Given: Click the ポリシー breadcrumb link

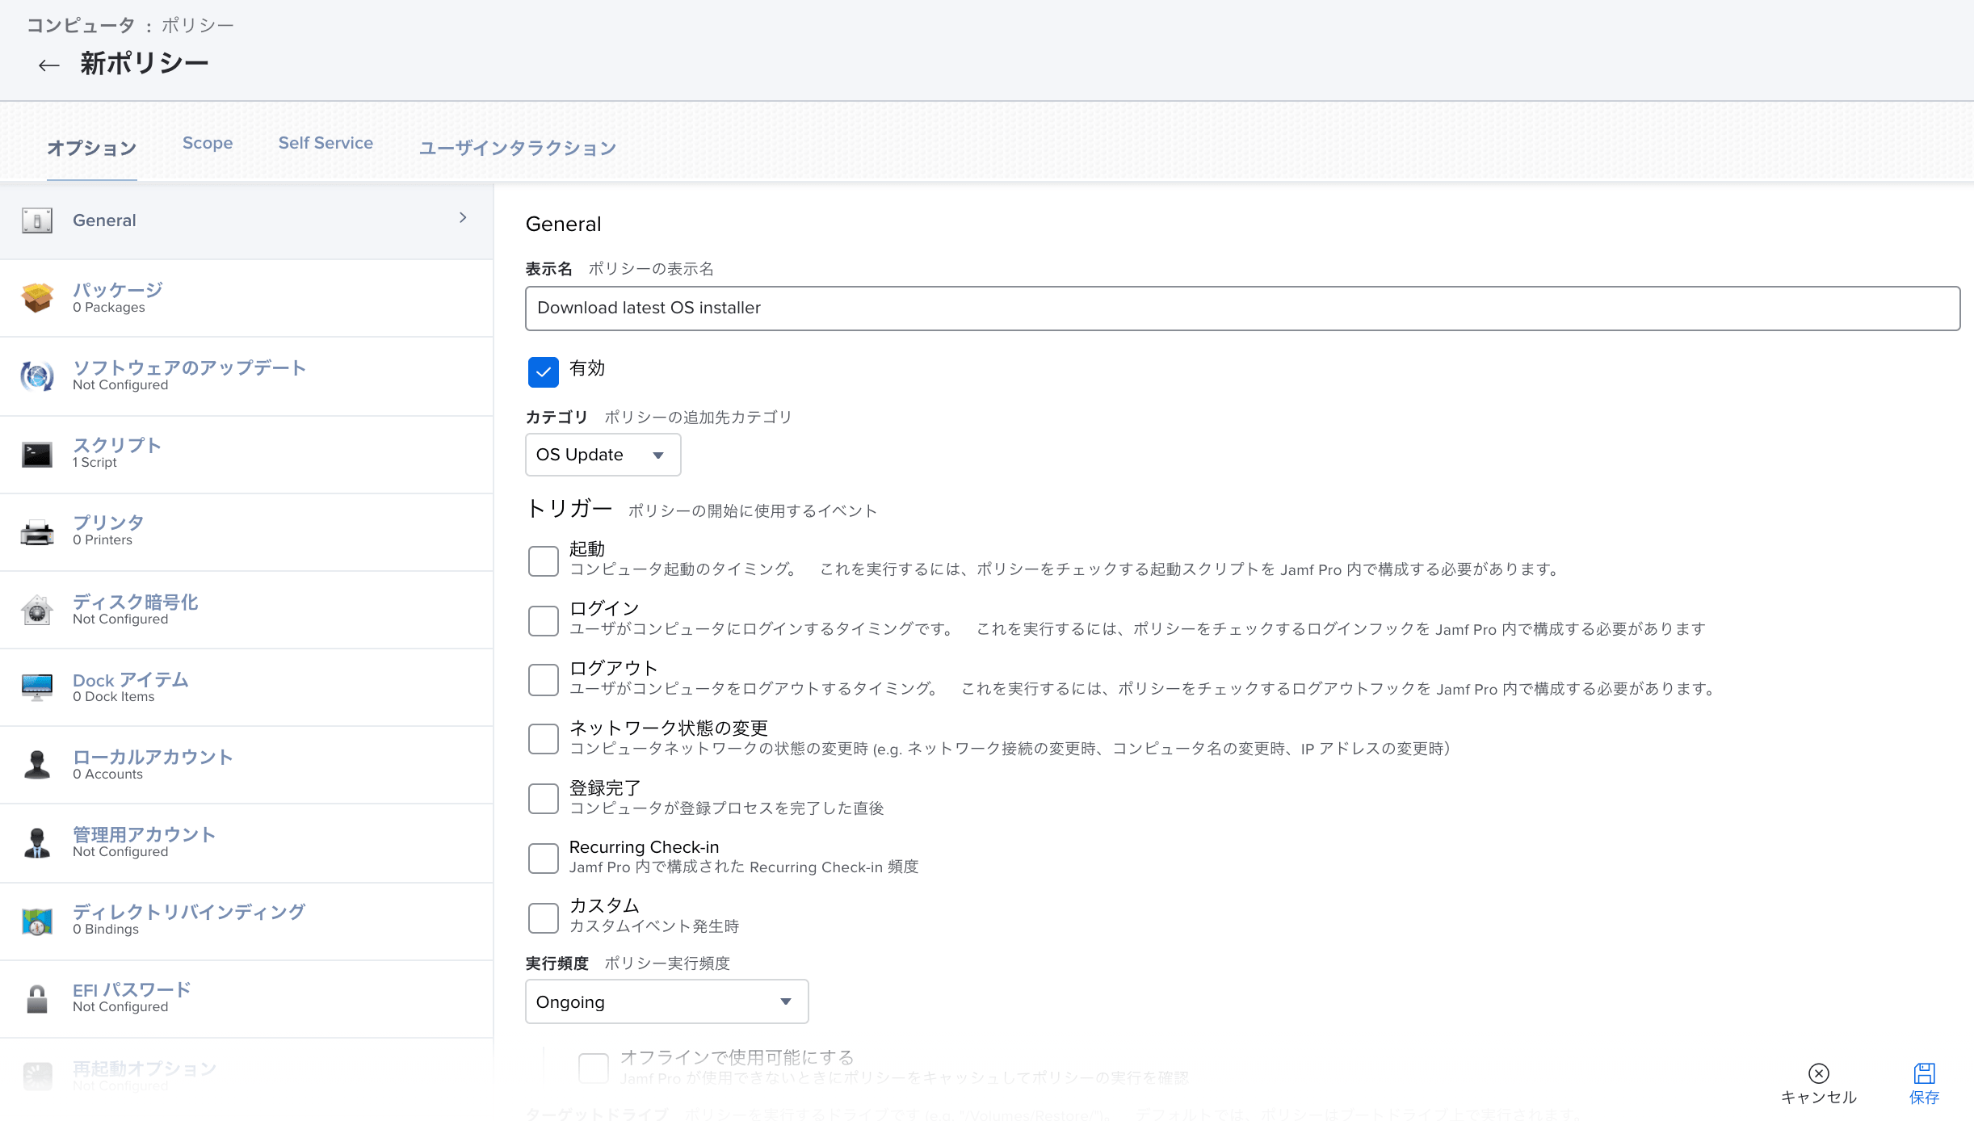Looking at the screenshot, I should [198, 25].
